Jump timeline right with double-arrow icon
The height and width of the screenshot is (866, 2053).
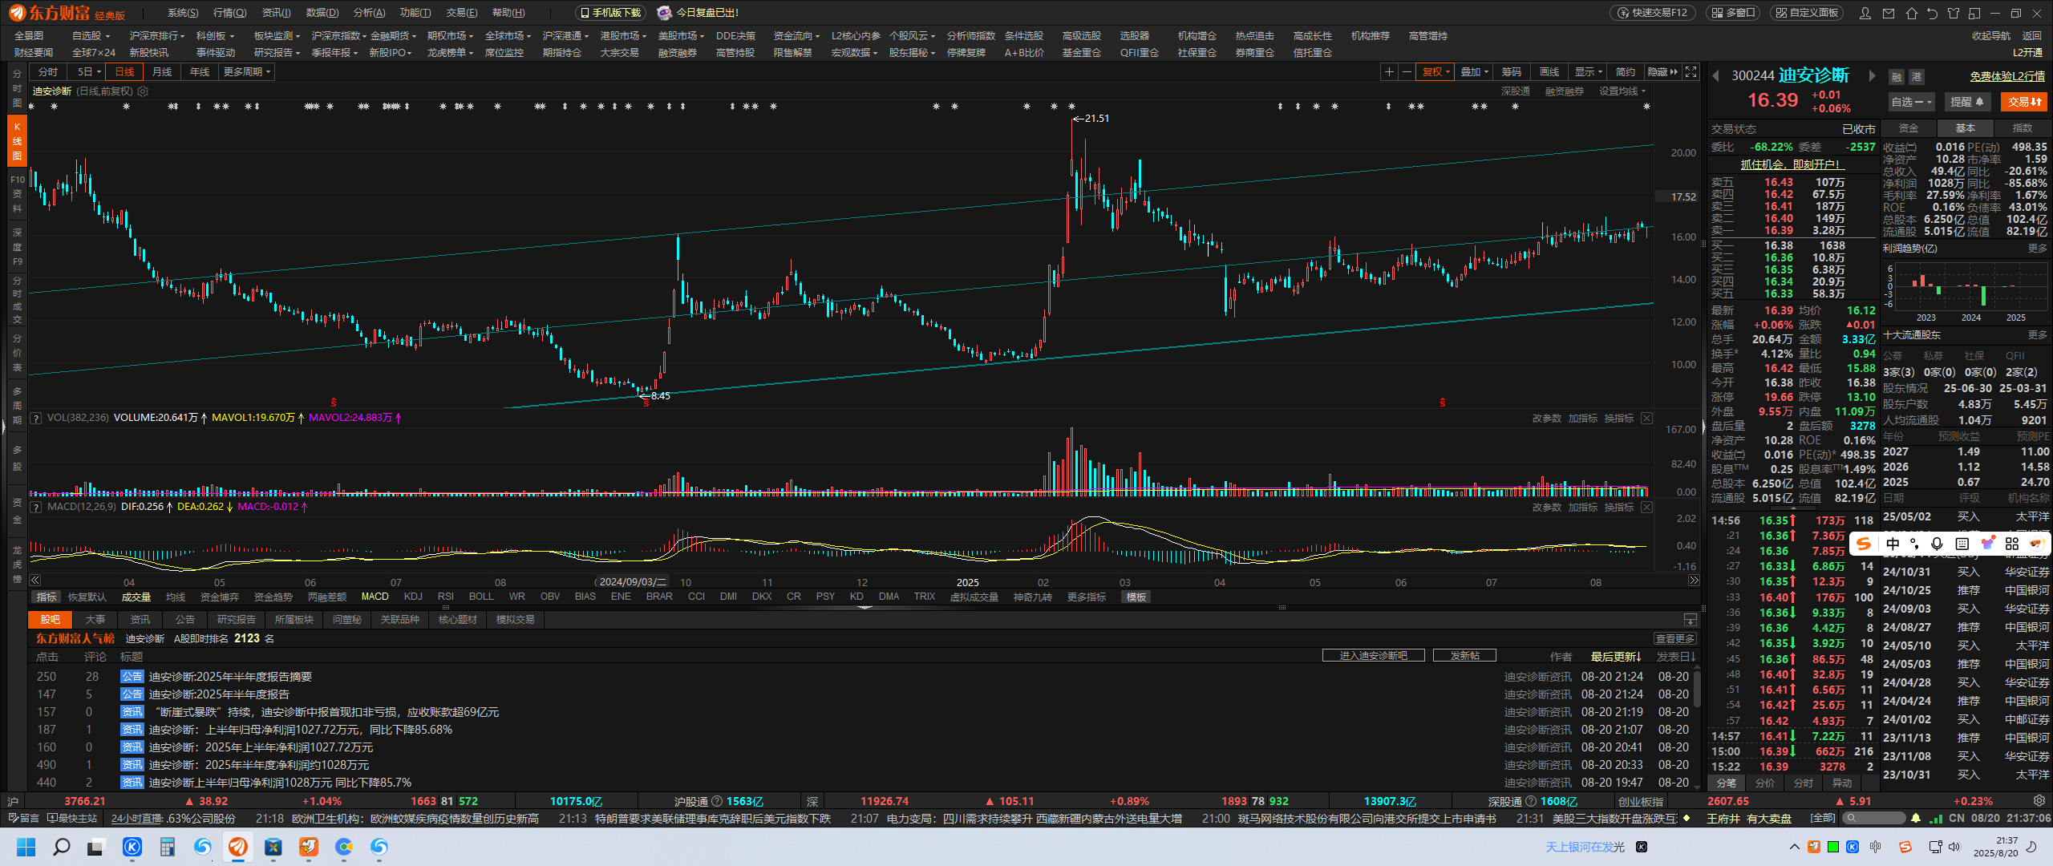(1693, 581)
